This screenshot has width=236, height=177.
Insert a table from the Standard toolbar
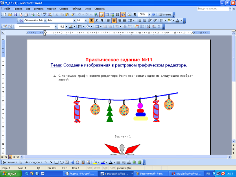(107, 15)
